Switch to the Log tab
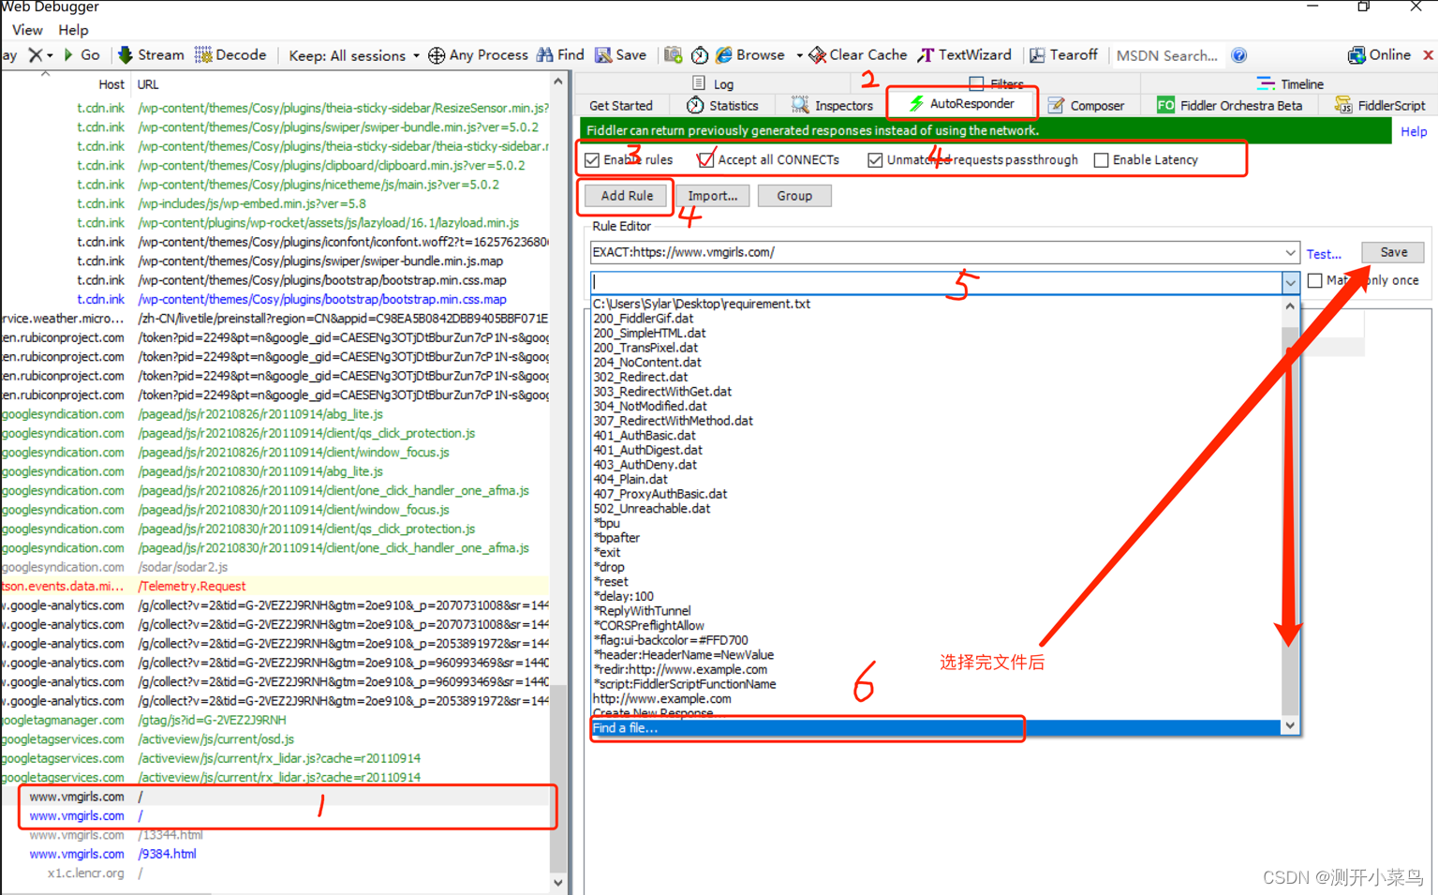 tap(713, 83)
